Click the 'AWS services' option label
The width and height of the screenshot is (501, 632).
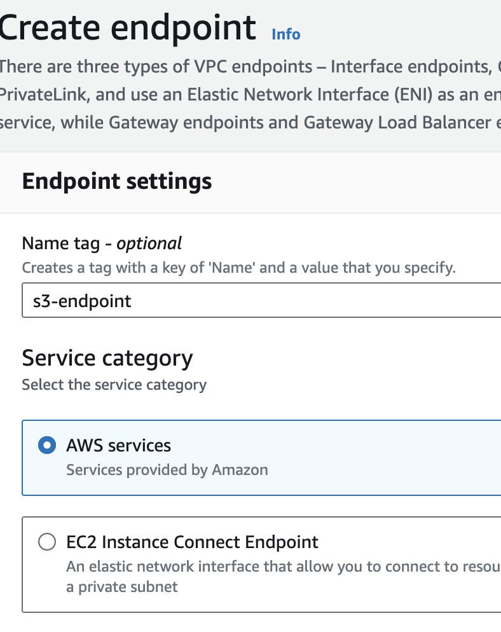point(118,446)
